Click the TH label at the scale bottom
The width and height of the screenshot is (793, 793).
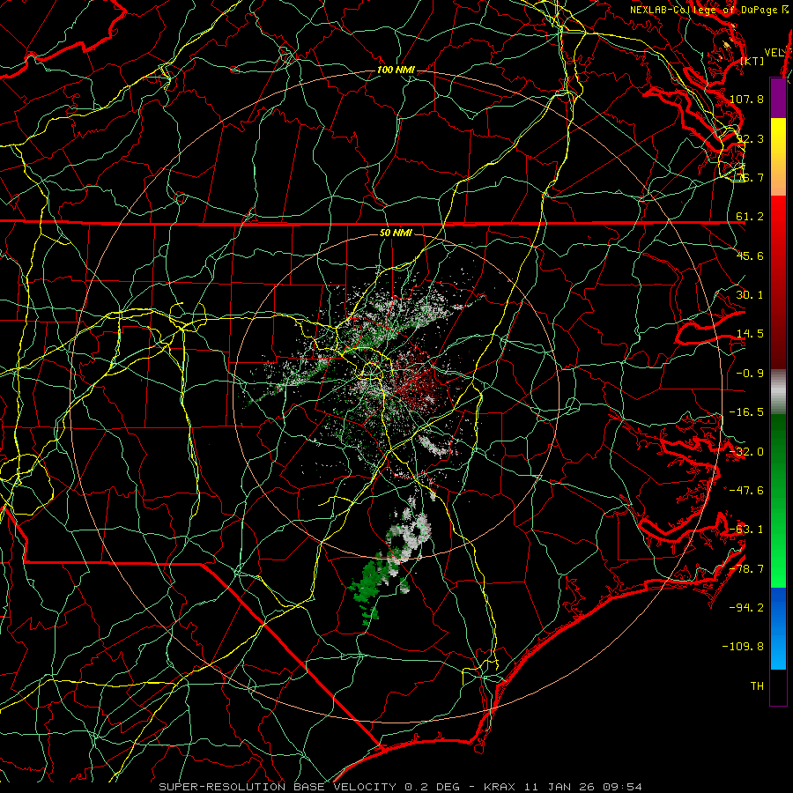(x=757, y=686)
